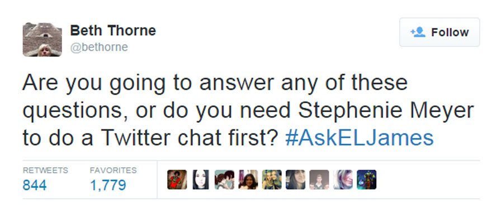Click the RETWEETS label
This screenshot has height=208, width=501.
[x=45, y=171]
